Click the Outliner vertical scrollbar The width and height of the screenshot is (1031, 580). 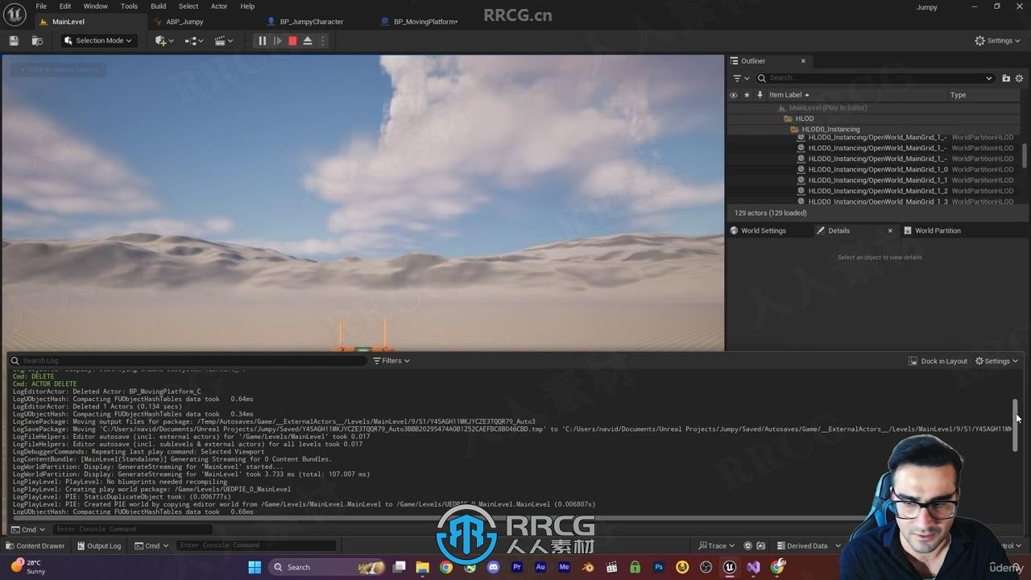tap(1025, 155)
